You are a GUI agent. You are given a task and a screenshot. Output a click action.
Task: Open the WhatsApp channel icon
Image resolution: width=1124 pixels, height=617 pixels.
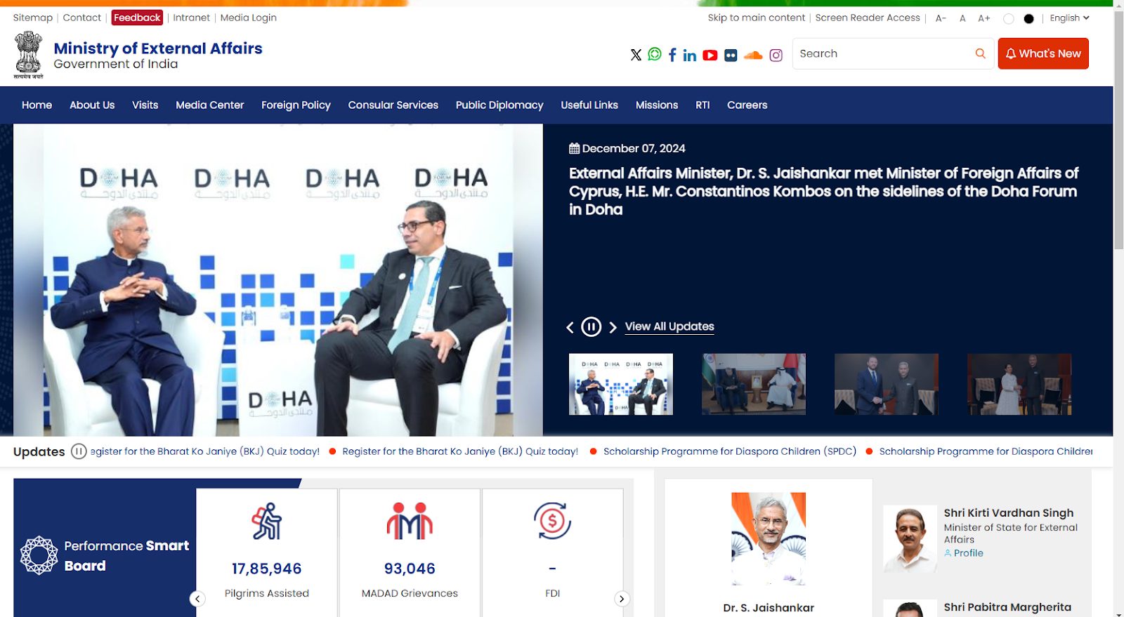coord(655,54)
